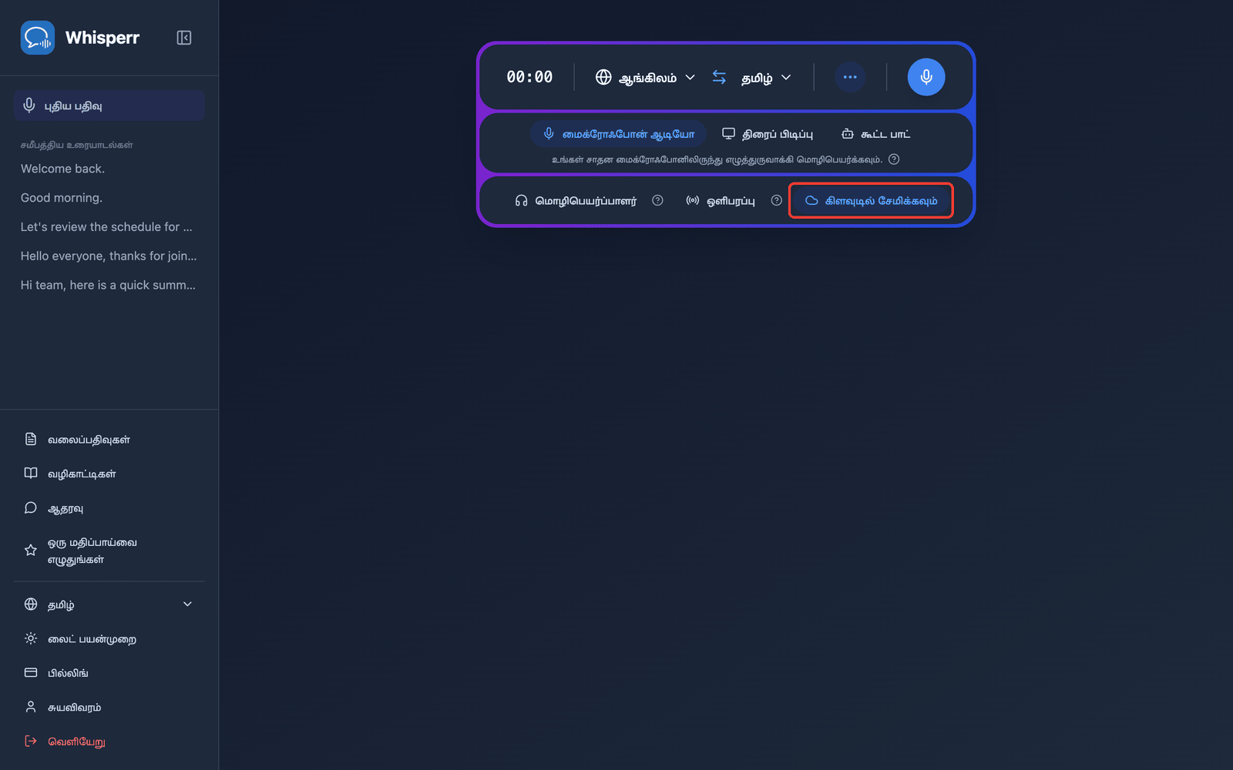The height and width of the screenshot is (770, 1233).
Task: Open the பில்லிங் billing page
Action: pyautogui.click(x=109, y=673)
